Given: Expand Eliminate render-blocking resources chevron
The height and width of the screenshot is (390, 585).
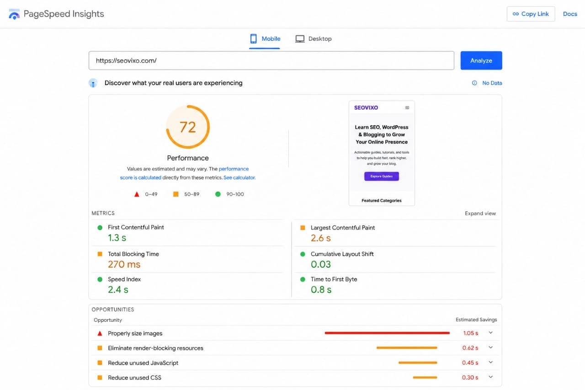Looking at the screenshot, I should 491,347.
